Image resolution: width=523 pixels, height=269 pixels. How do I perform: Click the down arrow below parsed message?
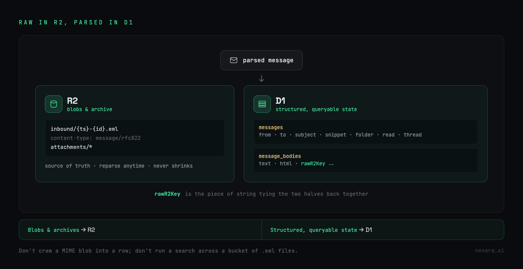point(261,79)
